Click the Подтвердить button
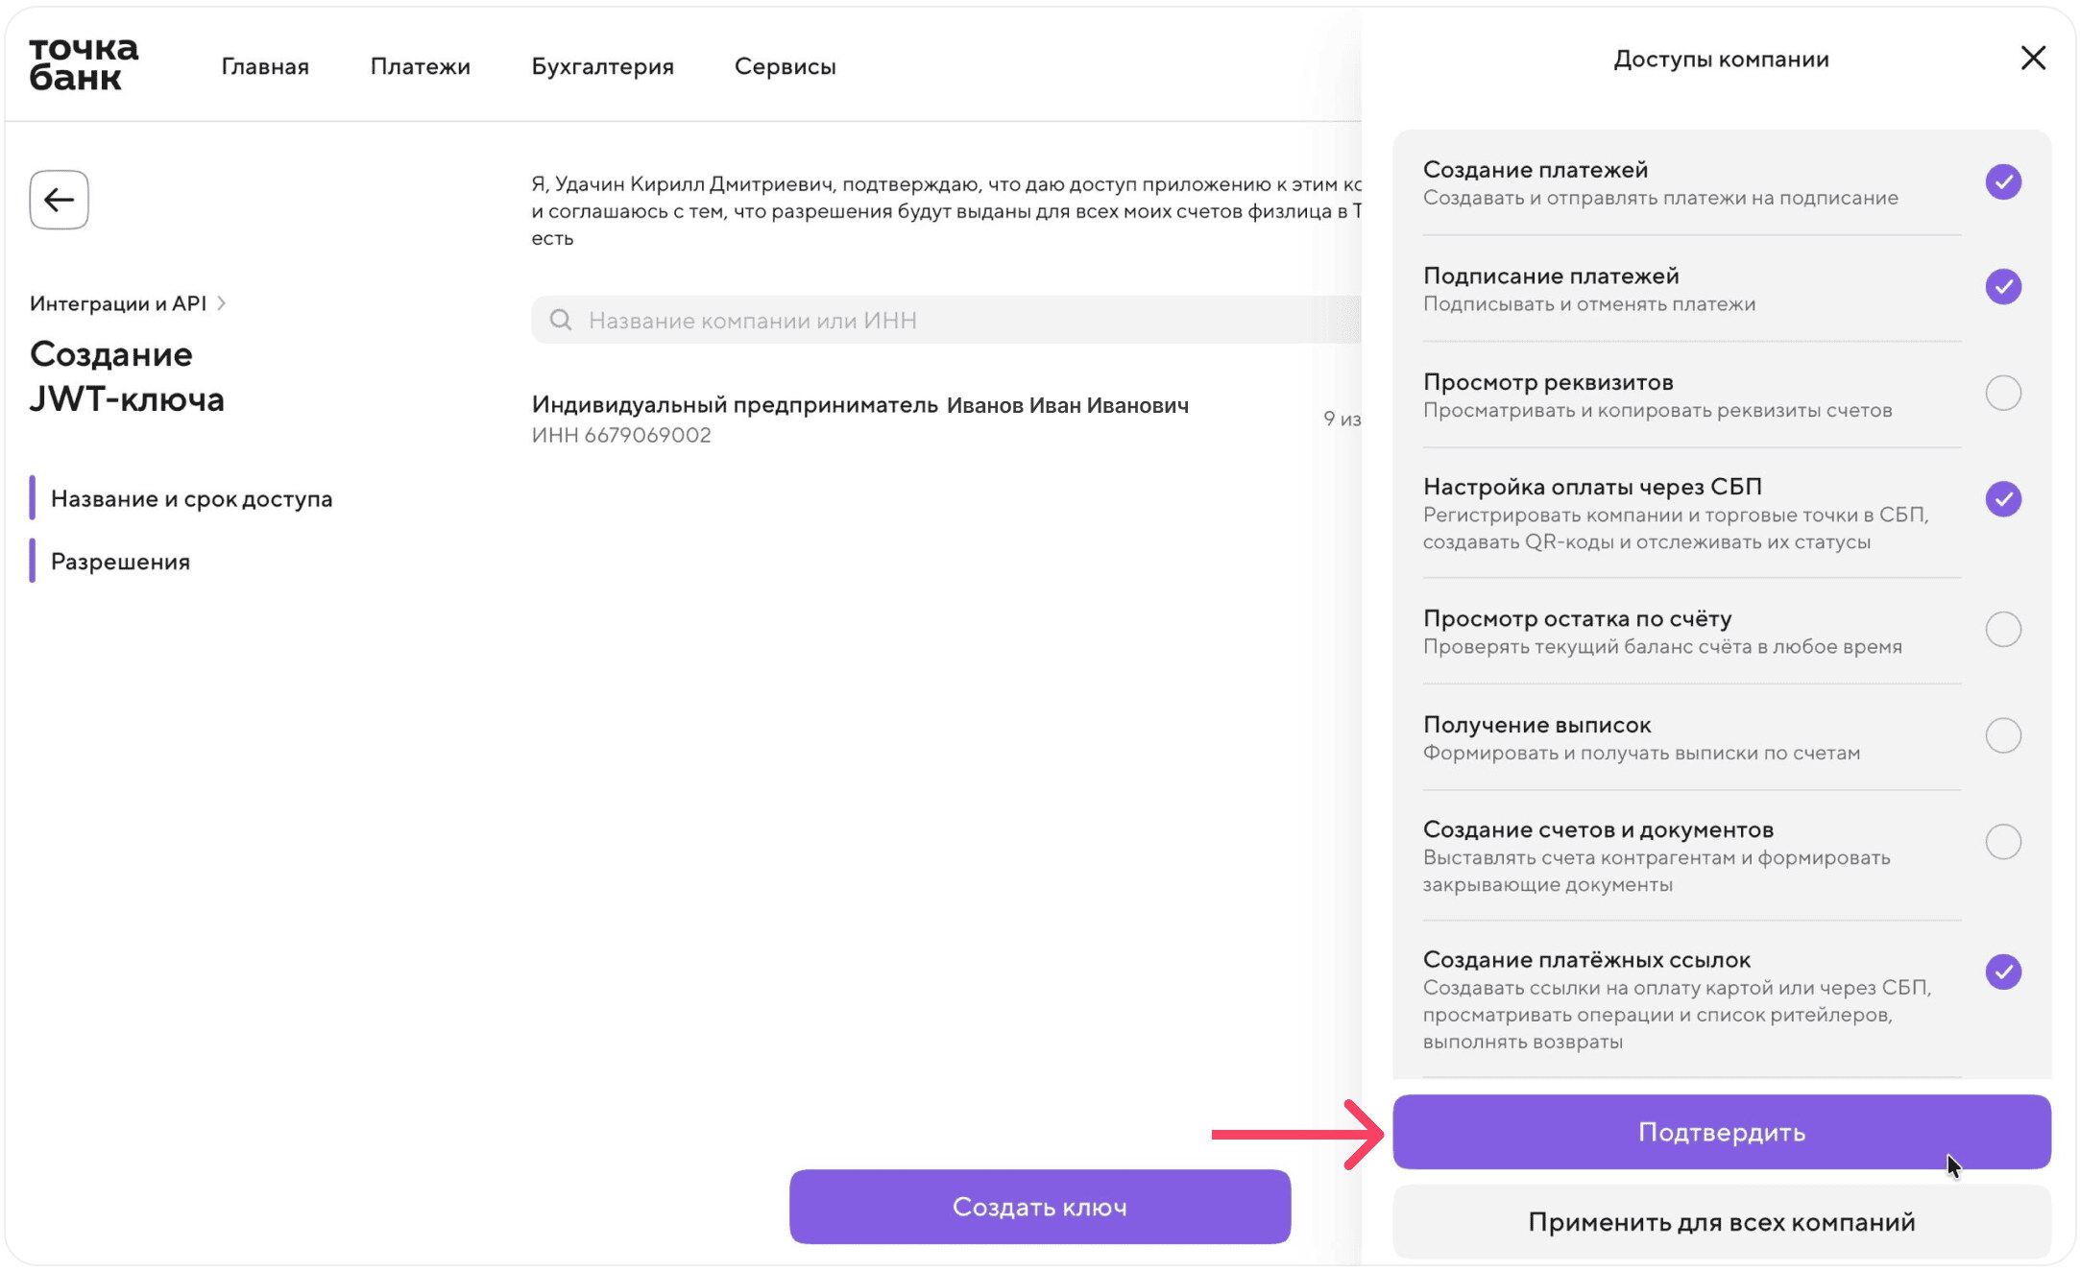Screen dimensions: 2080x1272 (1722, 1132)
